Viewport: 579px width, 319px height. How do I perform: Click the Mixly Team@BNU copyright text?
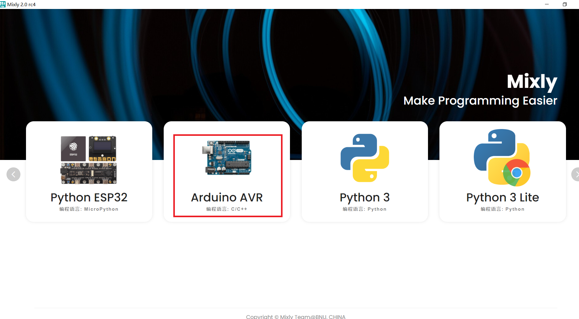[296, 317]
